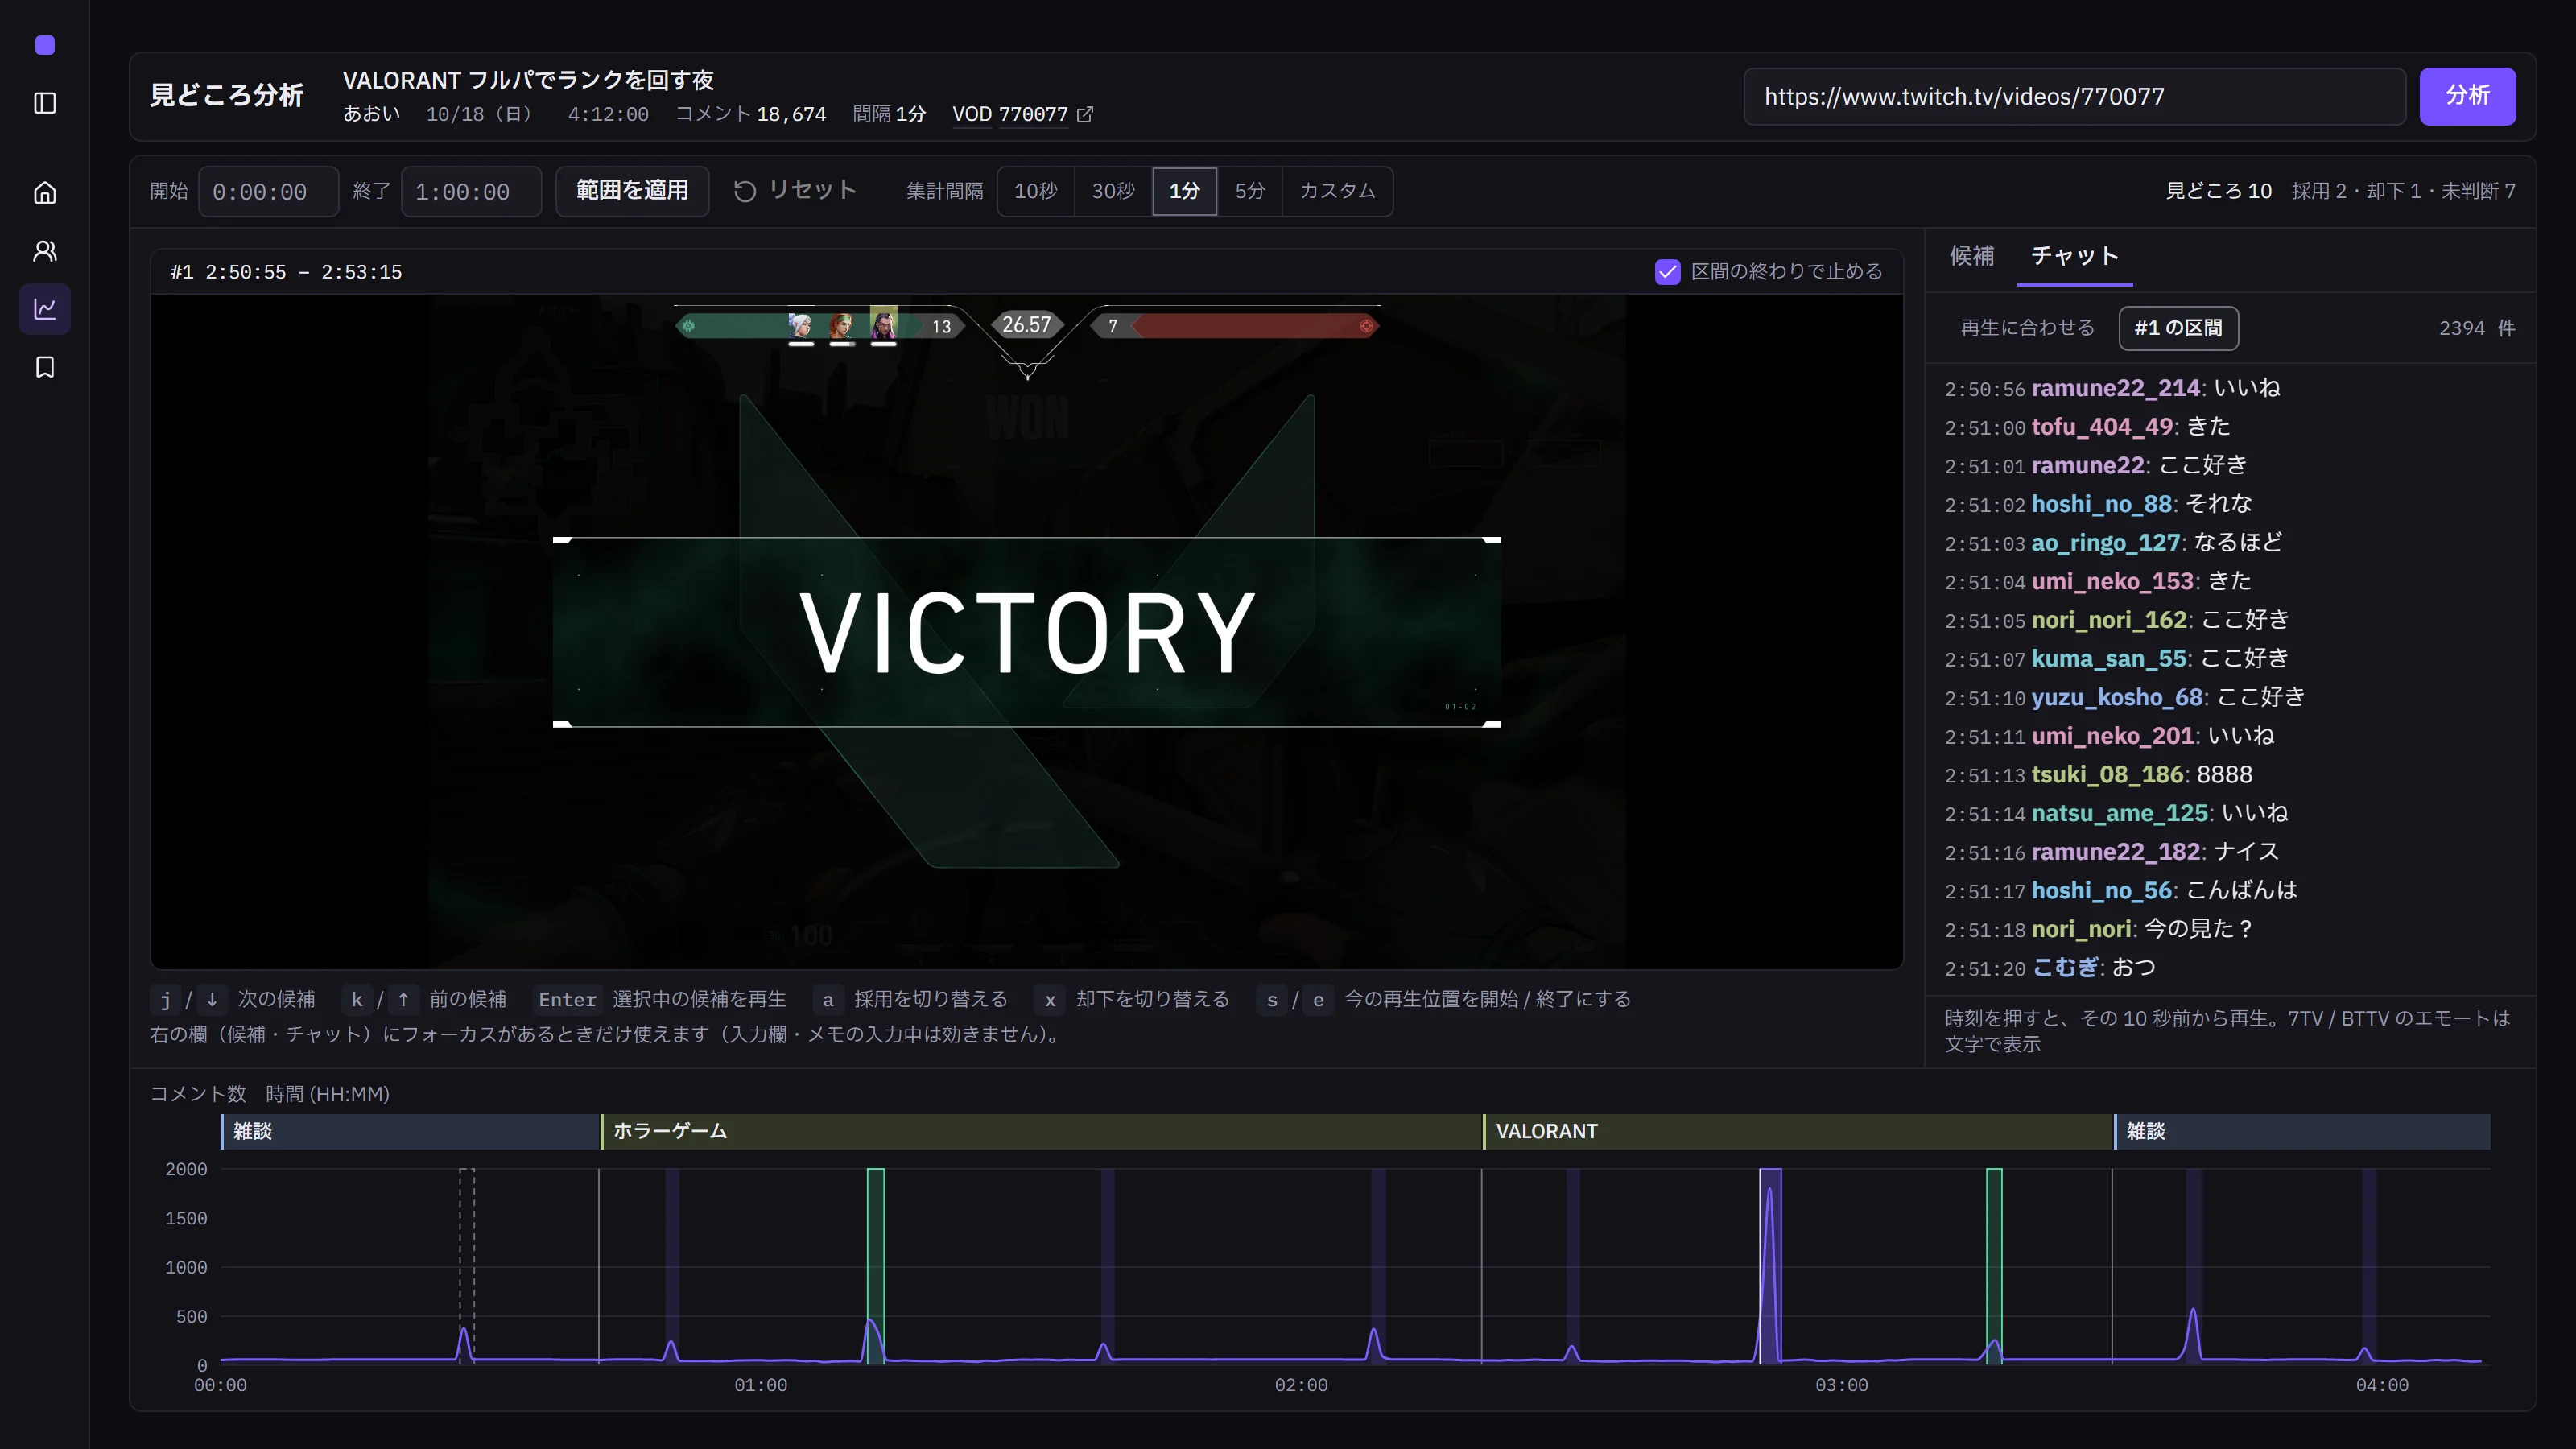Set interval to 30秒

point(1113,190)
